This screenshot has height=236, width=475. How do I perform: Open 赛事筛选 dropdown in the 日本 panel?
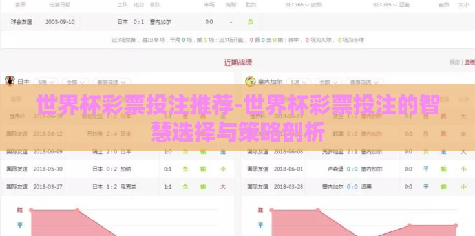[x=111, y=82]
